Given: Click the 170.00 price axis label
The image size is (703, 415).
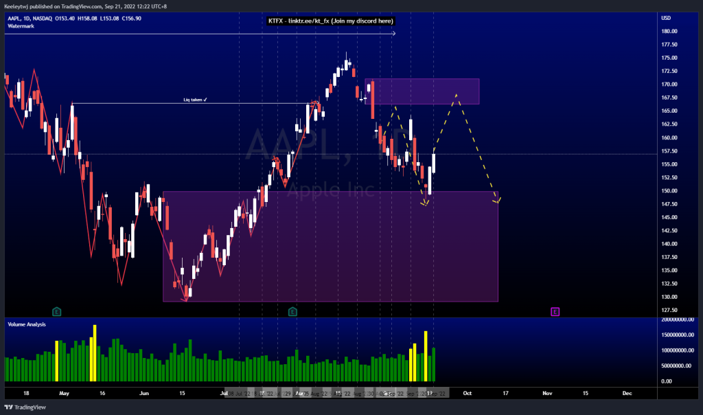Looking at the screenshot, I should pos(669,85).
